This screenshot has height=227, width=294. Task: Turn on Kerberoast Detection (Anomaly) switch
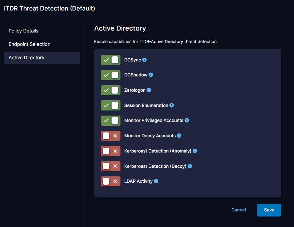tap(111, 151)
